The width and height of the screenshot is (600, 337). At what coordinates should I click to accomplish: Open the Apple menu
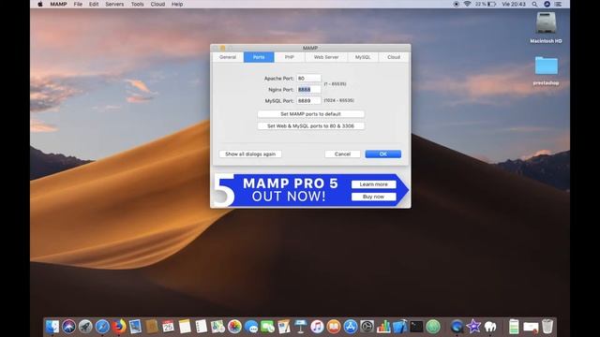click(x=40, y=4)
